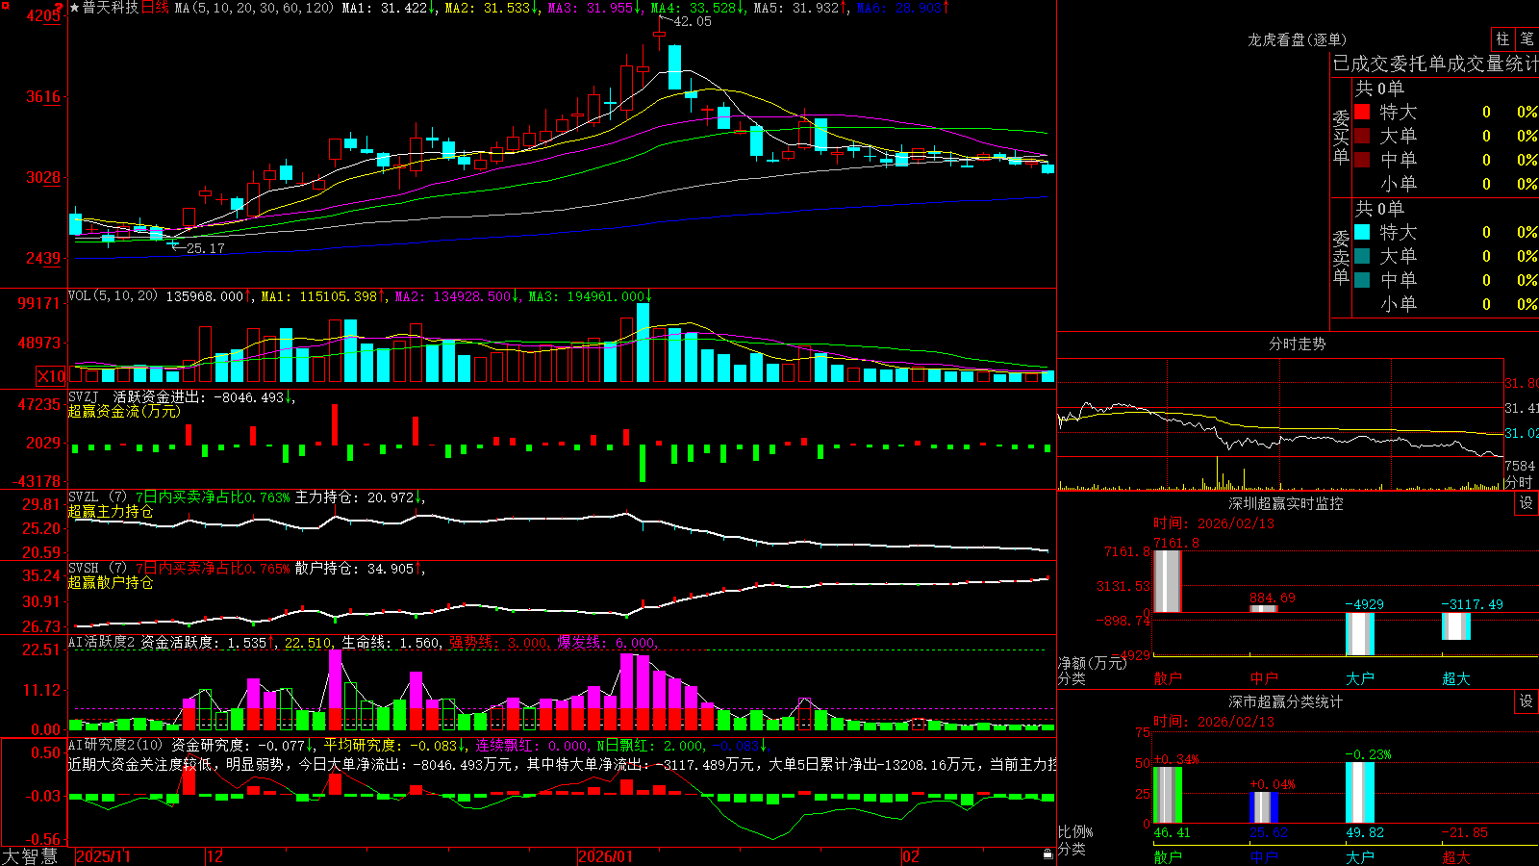Click the blue MA6: 28.903 value

(x=902, y=8)
